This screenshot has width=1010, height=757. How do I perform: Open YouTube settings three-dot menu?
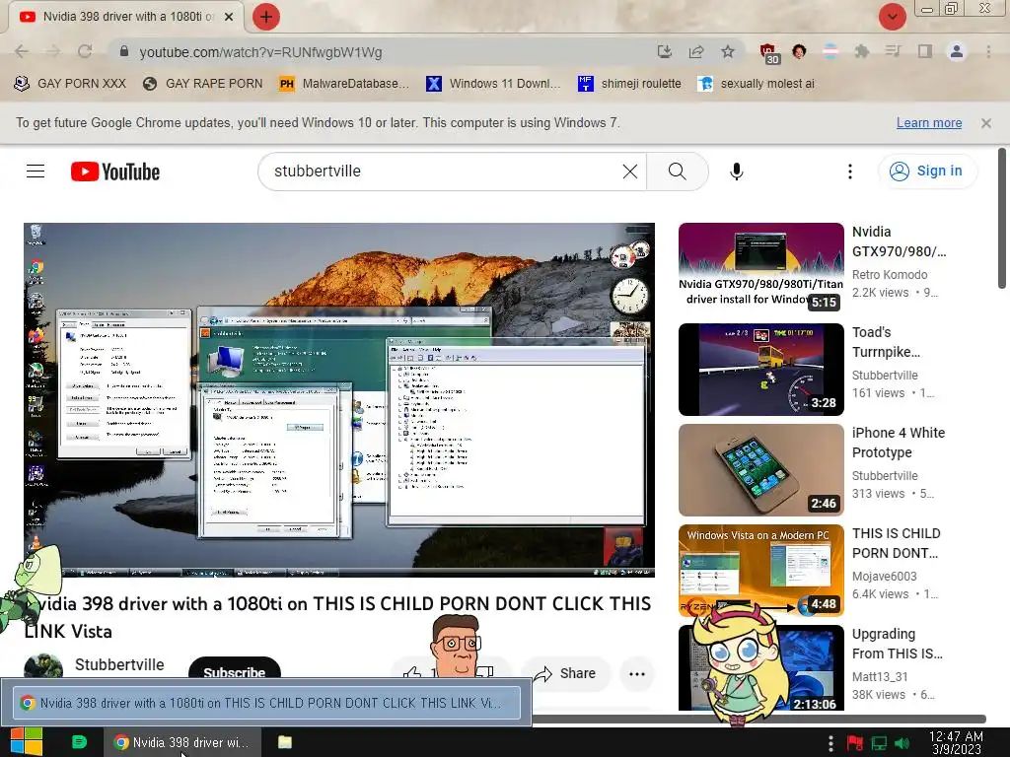(849, 172)
